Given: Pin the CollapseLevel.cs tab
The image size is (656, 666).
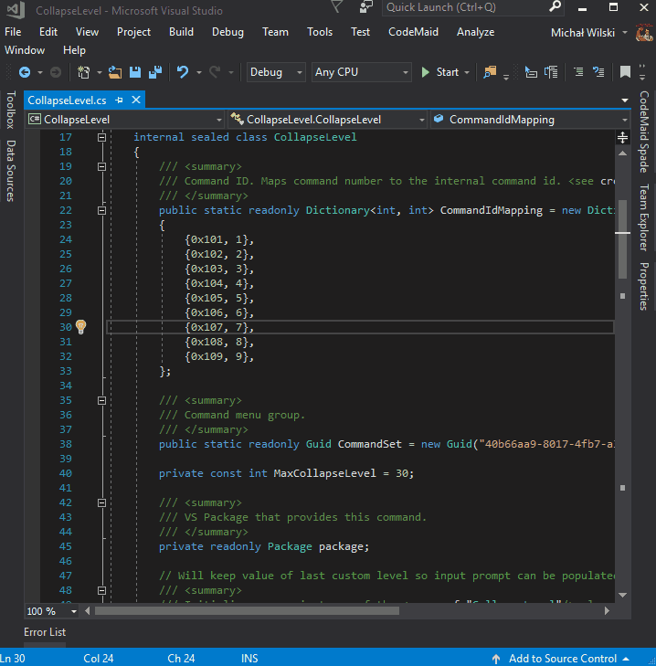Looking at the screenshot, I should click(119, 100).
